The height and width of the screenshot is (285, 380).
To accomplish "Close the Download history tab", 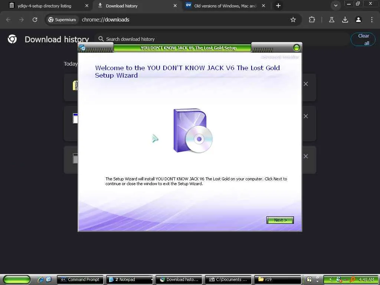I will point(175,6).
